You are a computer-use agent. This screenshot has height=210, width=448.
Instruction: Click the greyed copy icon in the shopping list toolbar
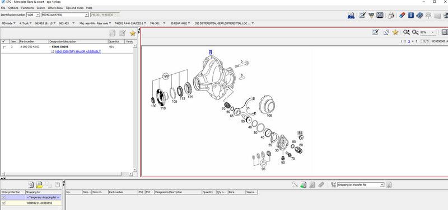pyautogui.click(x=49, y=185)
